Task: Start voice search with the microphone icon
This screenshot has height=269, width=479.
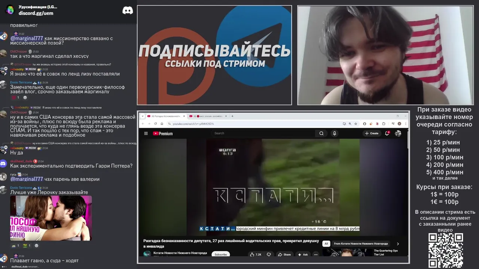Action: point(335,133)
